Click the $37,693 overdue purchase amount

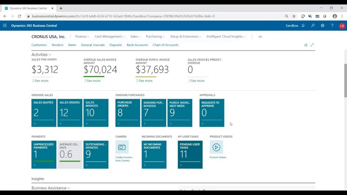click(152, 70)
